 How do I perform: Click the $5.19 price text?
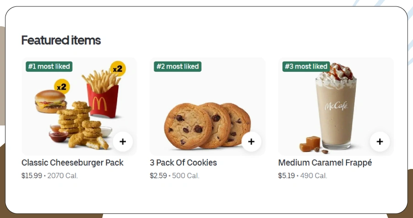pyautogui.click(x=287, y=175)
